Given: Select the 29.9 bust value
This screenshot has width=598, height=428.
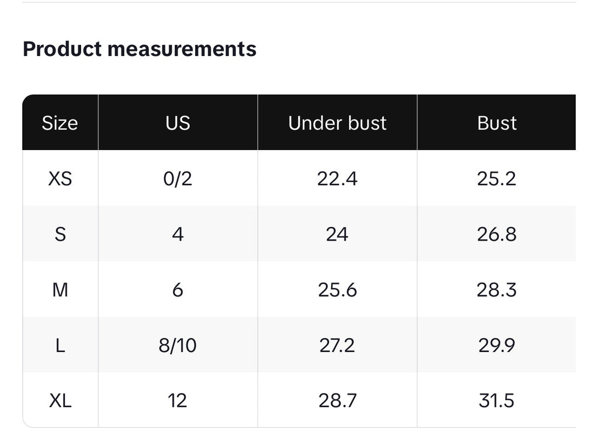Looking at the screenshot, I should point(496,346).
